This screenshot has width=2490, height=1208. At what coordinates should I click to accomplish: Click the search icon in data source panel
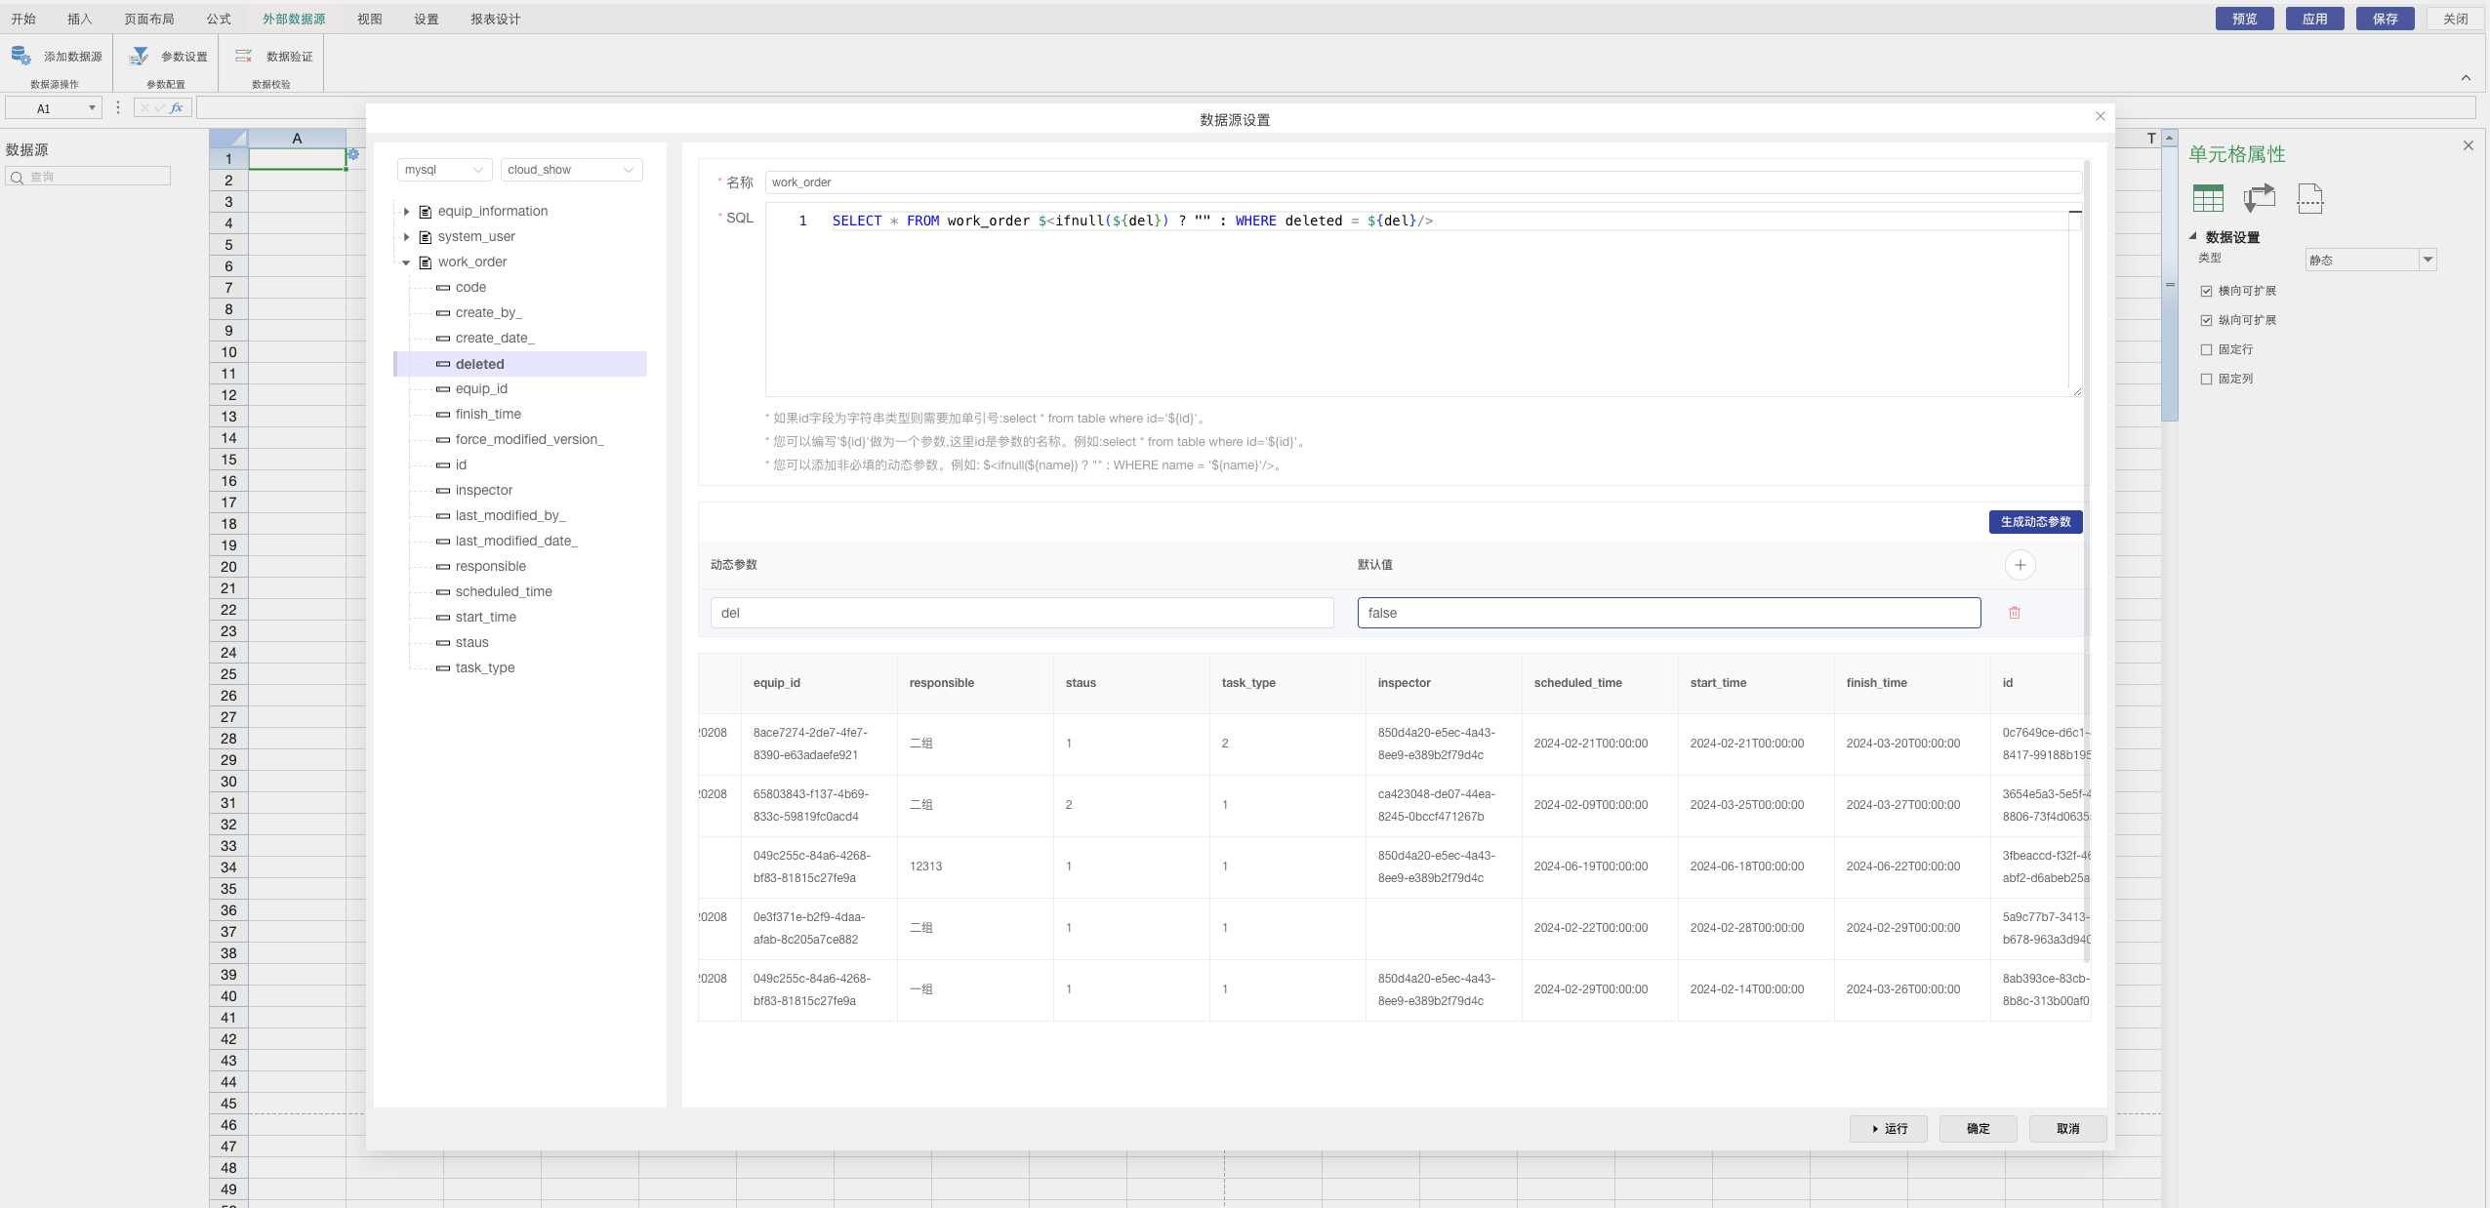pos(18,177)
